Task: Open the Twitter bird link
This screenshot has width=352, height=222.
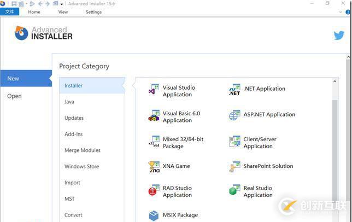Action: [x=339, y=35]
